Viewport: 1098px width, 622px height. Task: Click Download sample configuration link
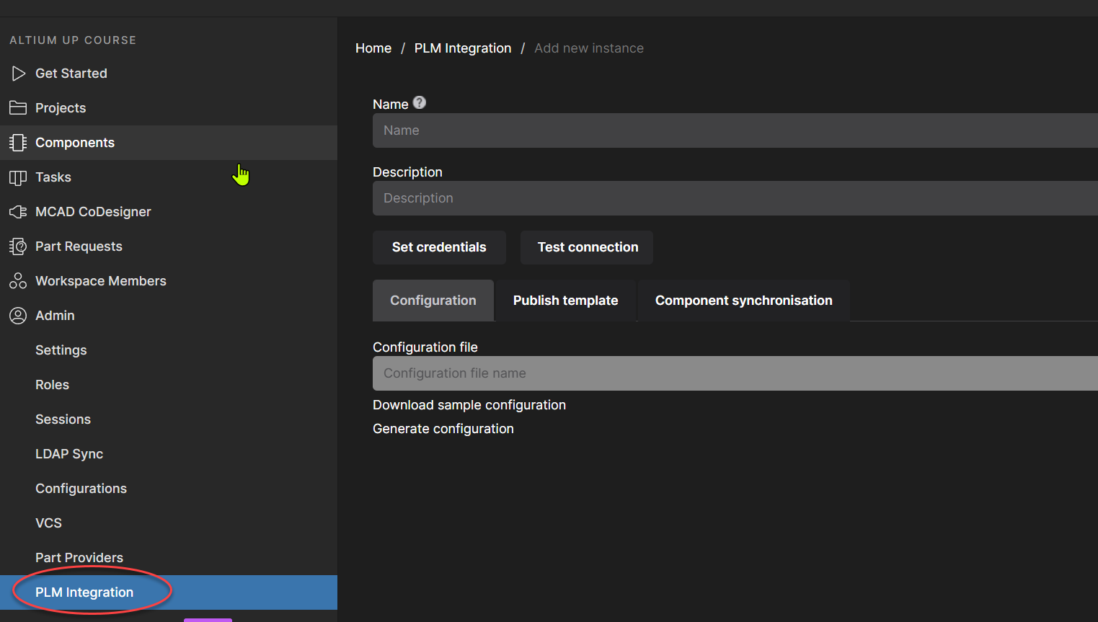point(469,405)
